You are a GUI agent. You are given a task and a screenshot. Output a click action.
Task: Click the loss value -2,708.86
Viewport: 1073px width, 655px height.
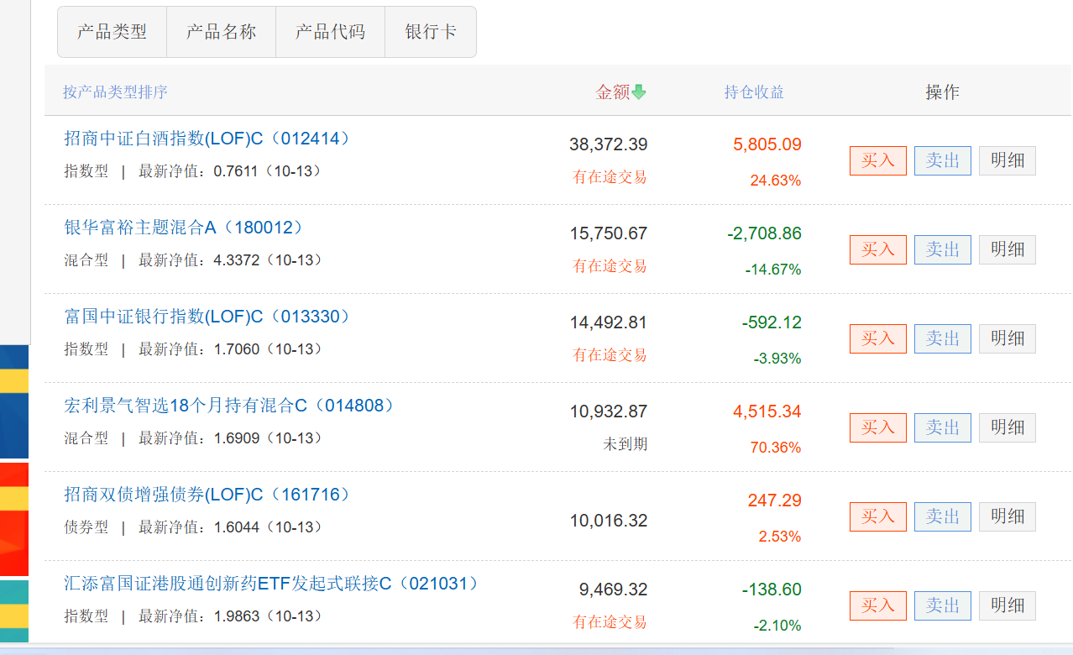tap(765, 233)
